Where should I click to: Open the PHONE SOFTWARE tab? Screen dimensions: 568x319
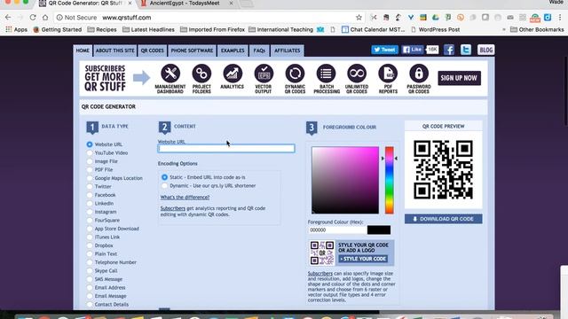click(x=192, y=51)
